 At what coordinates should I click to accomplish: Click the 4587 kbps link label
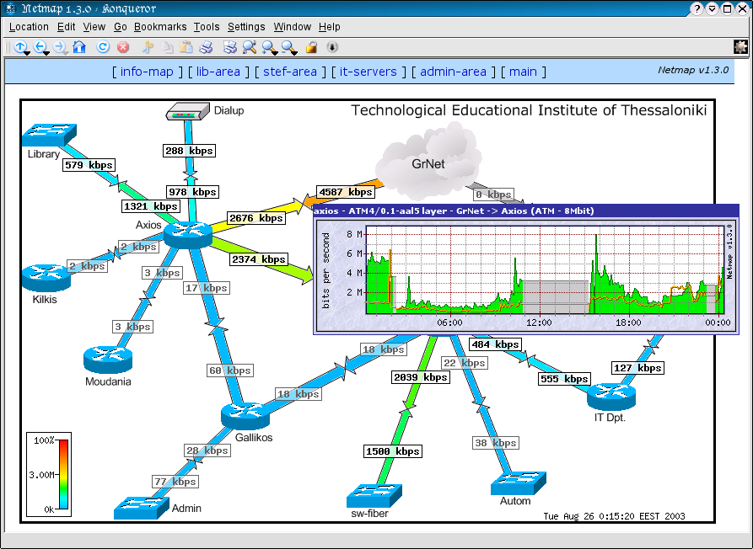tap(345, 192)
